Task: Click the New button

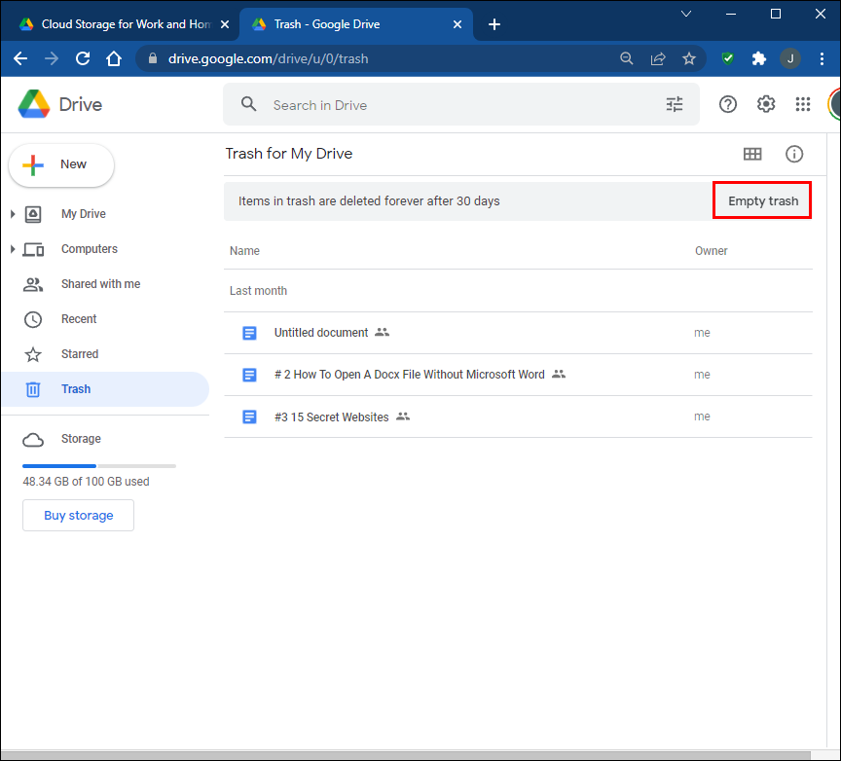Action: click(x=61, y=164)
